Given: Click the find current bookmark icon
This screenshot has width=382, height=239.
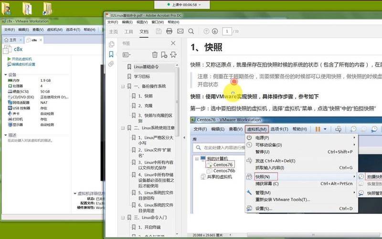Looking at the screenshot, I should click(x=173, y=54).
